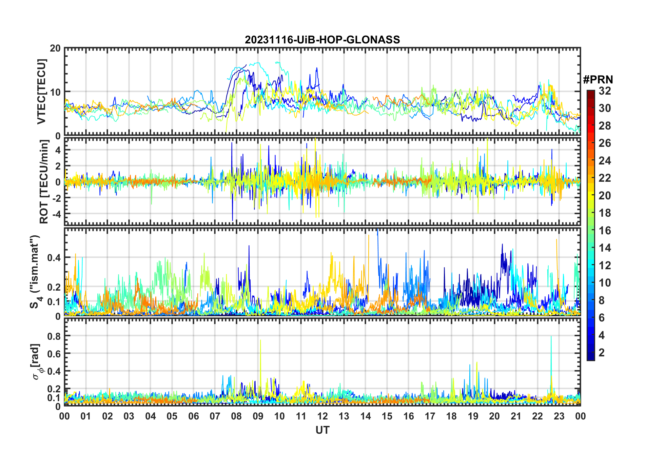Viewport: 645px width, 451px height.
Task: Click the "17" hour tick on the UT axis
Action: pos(430,416)
